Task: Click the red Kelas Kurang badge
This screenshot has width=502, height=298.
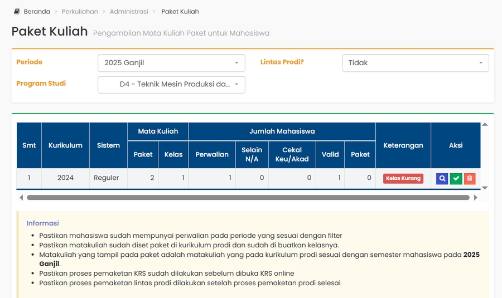Action: tap(403, 179)
